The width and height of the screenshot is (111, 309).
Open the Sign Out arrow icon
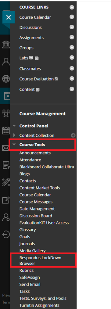(6, 234)
